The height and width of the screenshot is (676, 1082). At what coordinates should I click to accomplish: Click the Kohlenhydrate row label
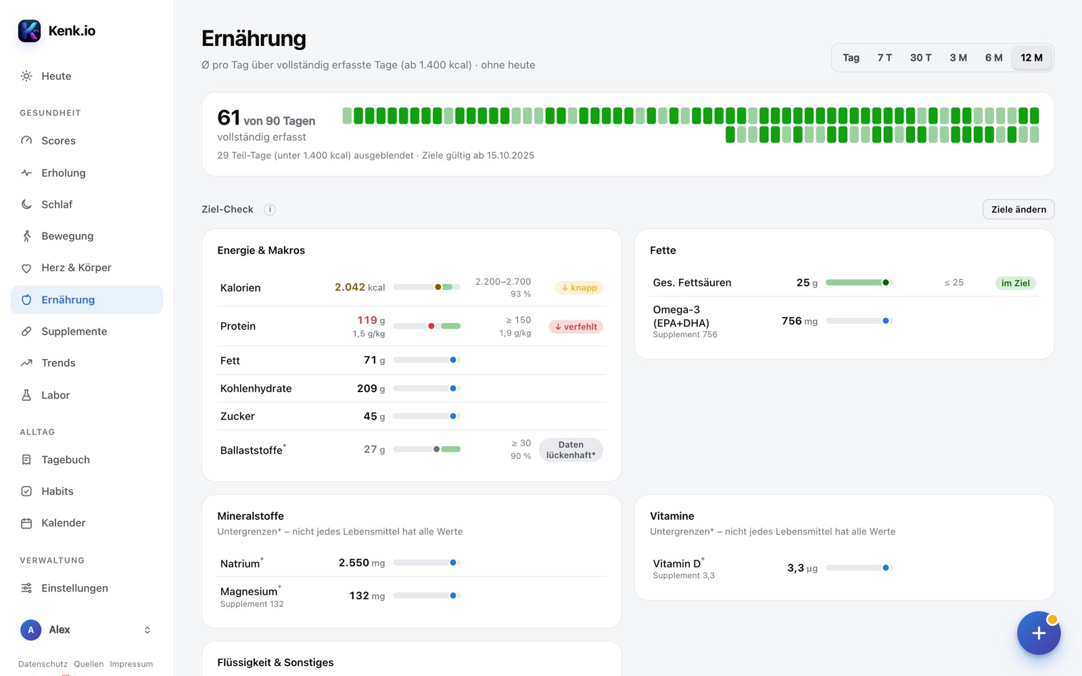tap(256, 389)
